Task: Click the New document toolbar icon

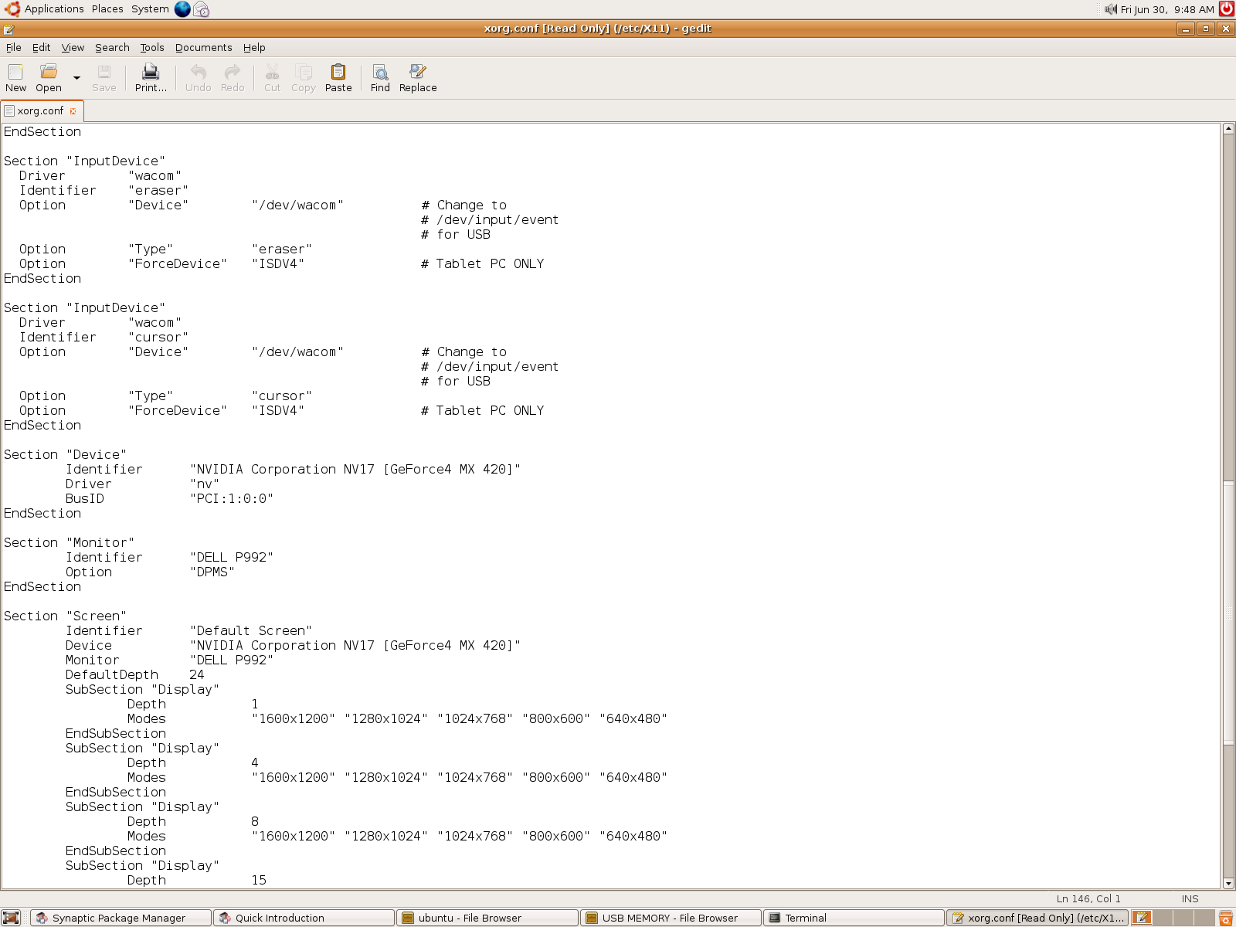Action: tap(15, 78)
